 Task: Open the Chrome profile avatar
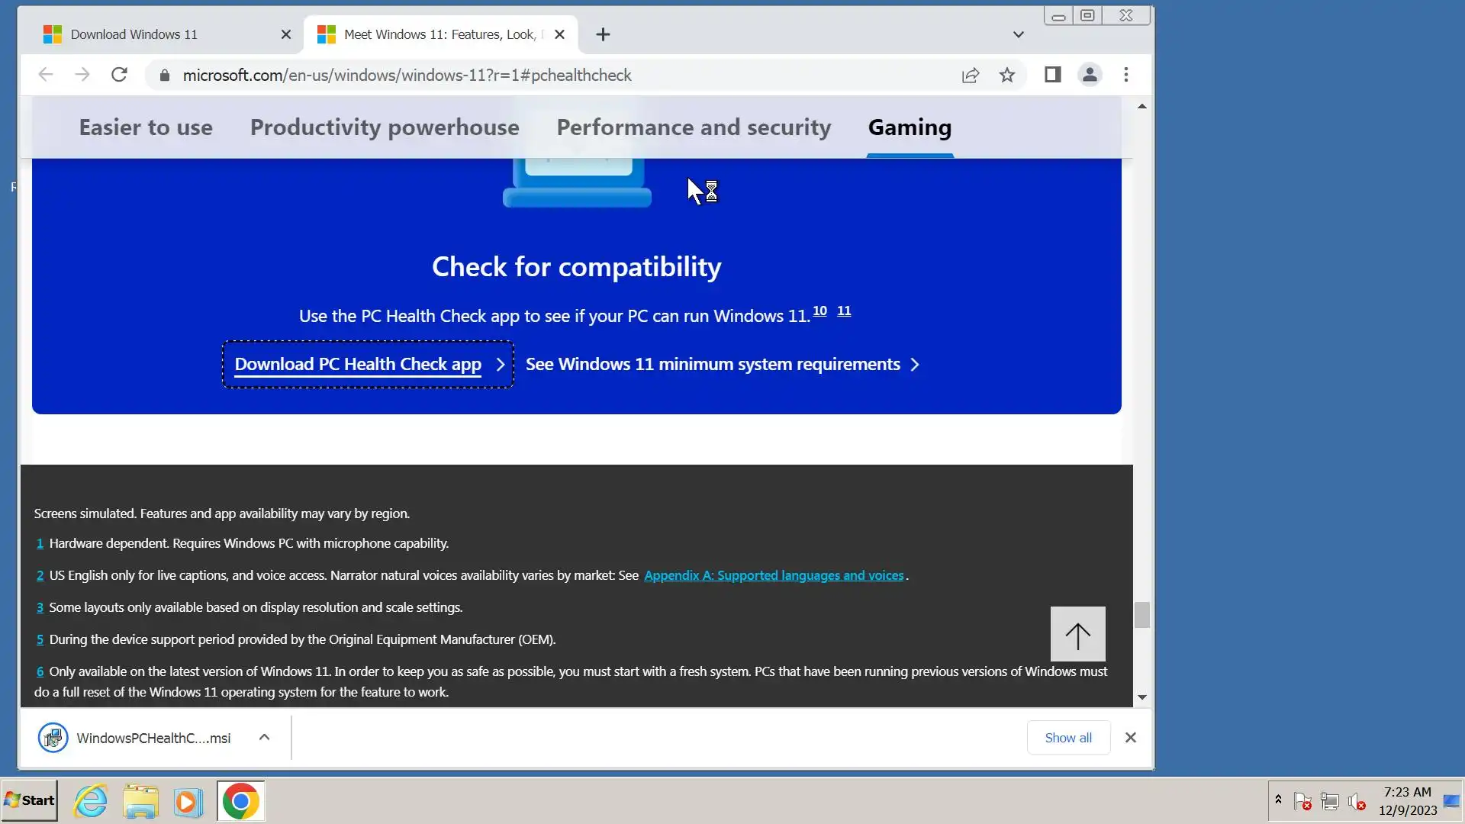point(1090,75)
